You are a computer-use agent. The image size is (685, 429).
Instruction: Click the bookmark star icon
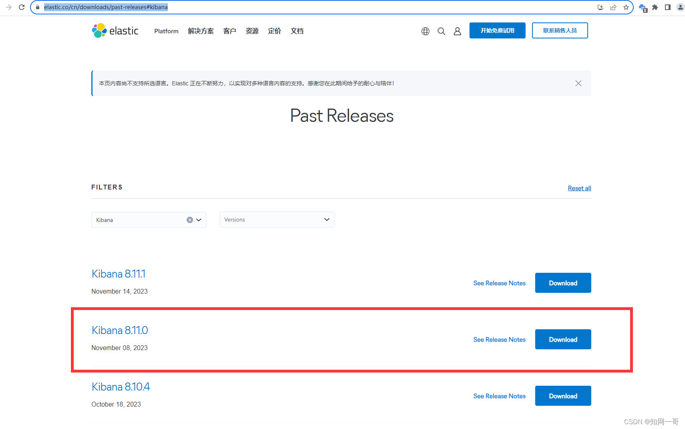pyautogui.click(x=626, y=7)
